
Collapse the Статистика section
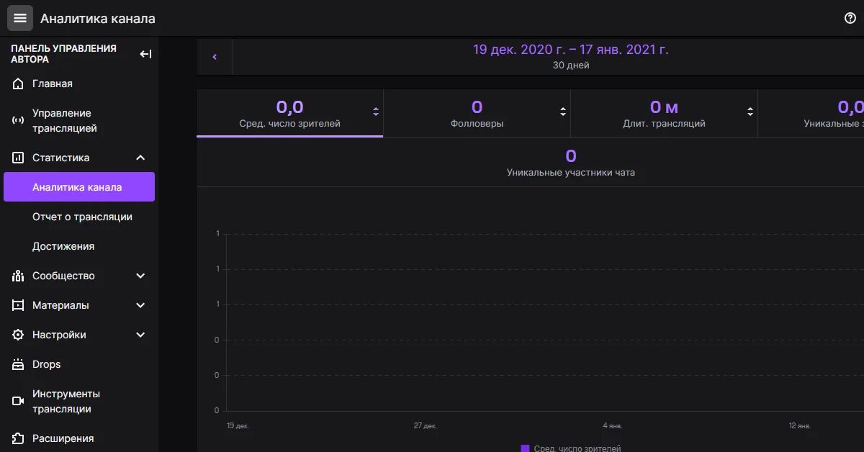tap(140, 158)
